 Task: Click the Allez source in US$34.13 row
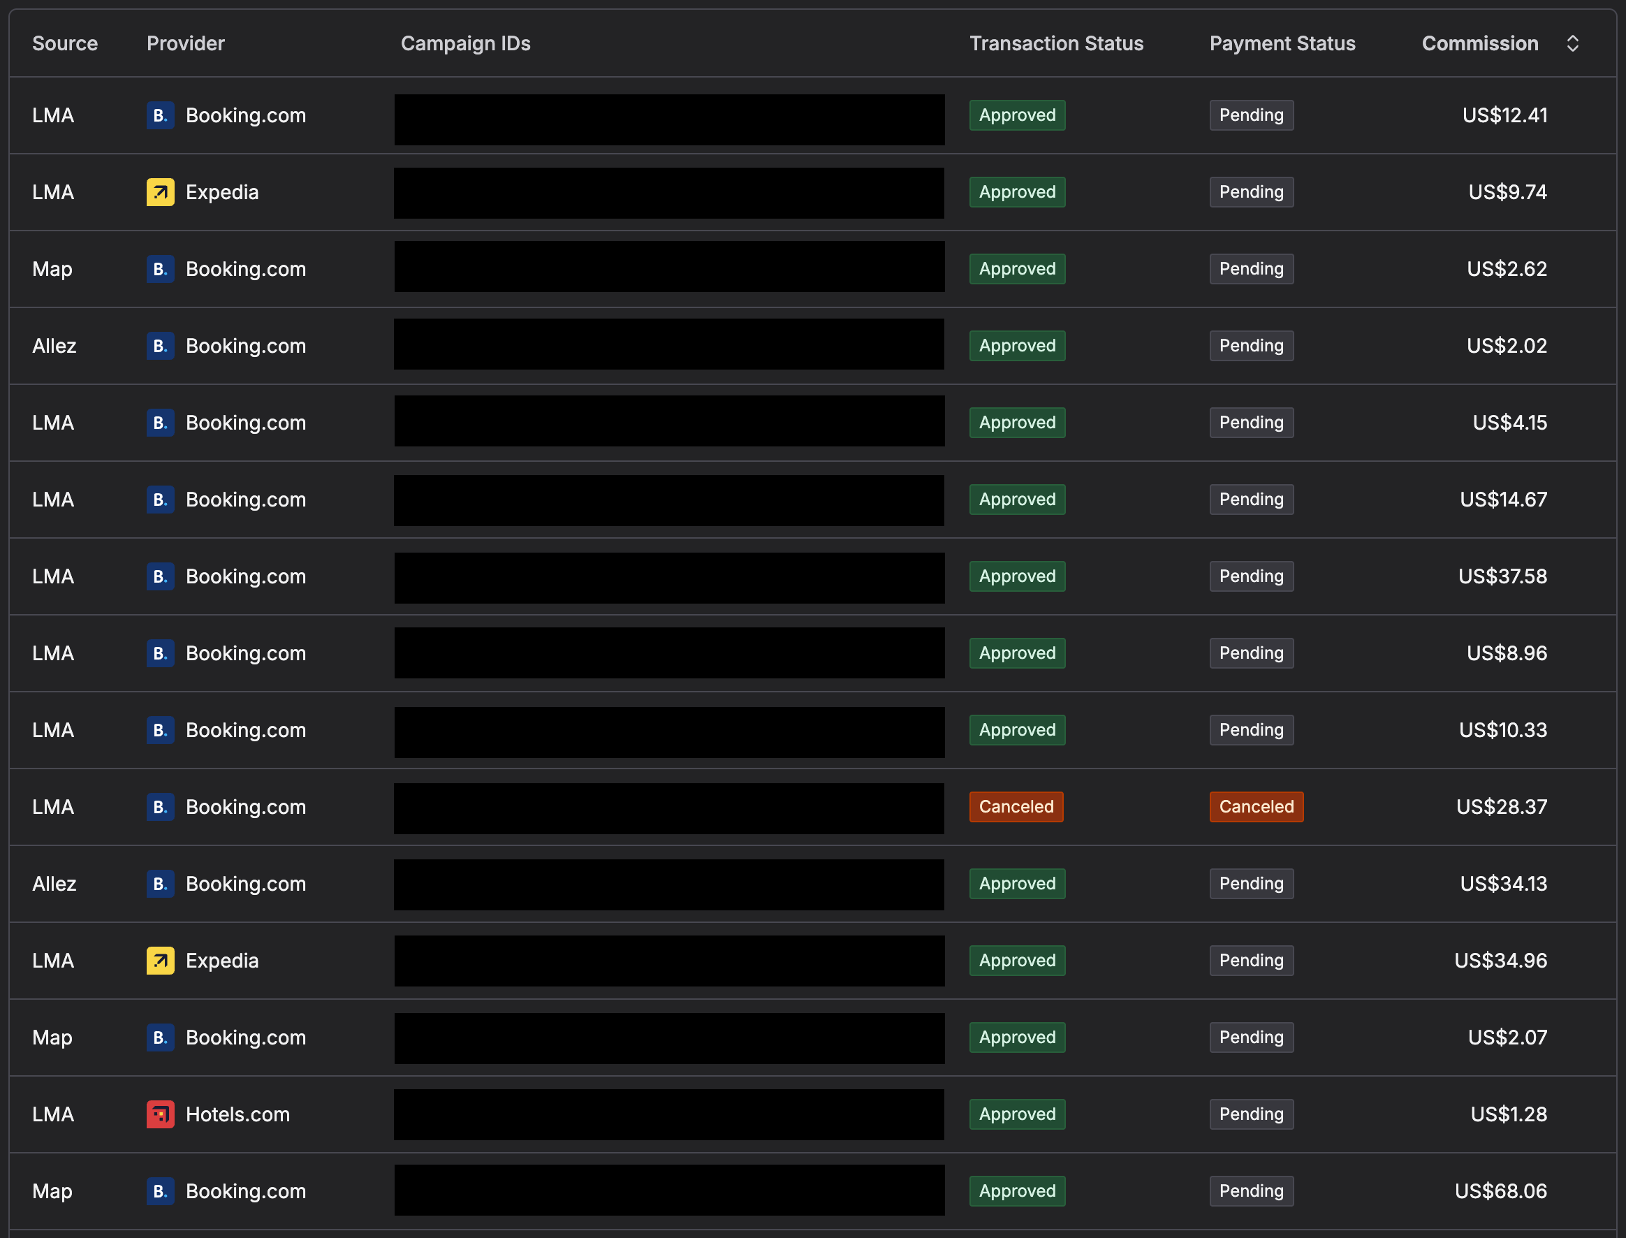[54, 884]
